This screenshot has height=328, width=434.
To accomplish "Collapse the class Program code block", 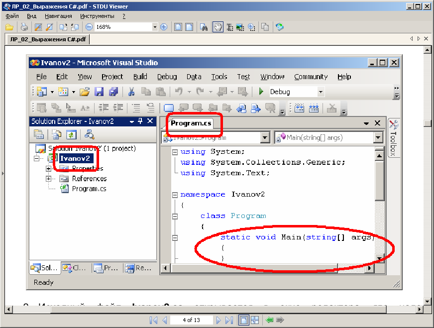I will coord(175,217).
